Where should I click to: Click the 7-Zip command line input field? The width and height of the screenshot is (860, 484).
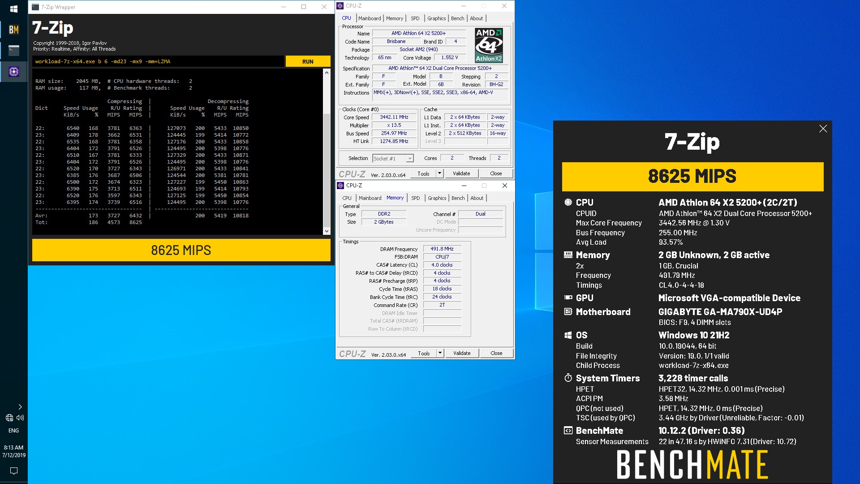(x=158, y=61)
